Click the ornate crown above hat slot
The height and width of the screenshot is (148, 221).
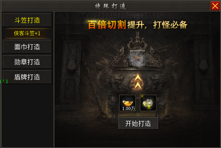137,40
